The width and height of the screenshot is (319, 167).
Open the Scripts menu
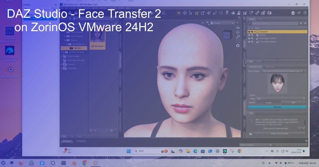121,8
